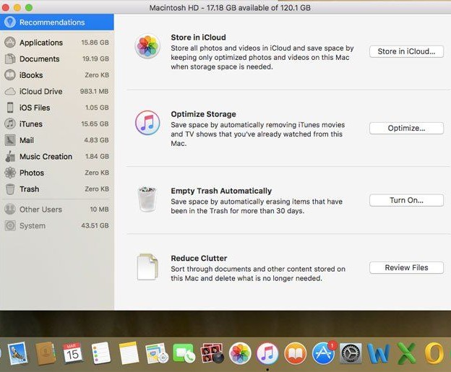
Task: Click the Empty Trash Automatically heading
Action: 221,191
